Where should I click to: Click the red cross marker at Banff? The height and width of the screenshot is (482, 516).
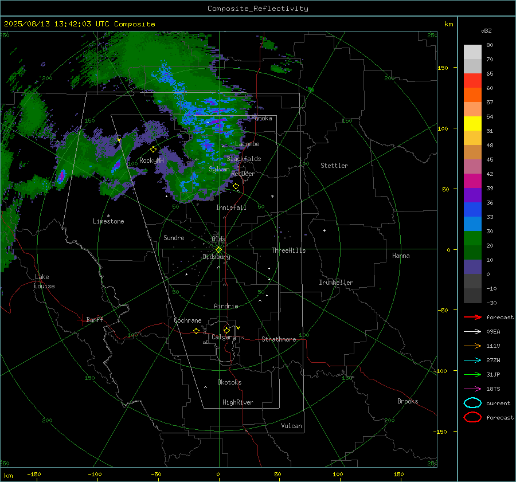click(82, 319)
